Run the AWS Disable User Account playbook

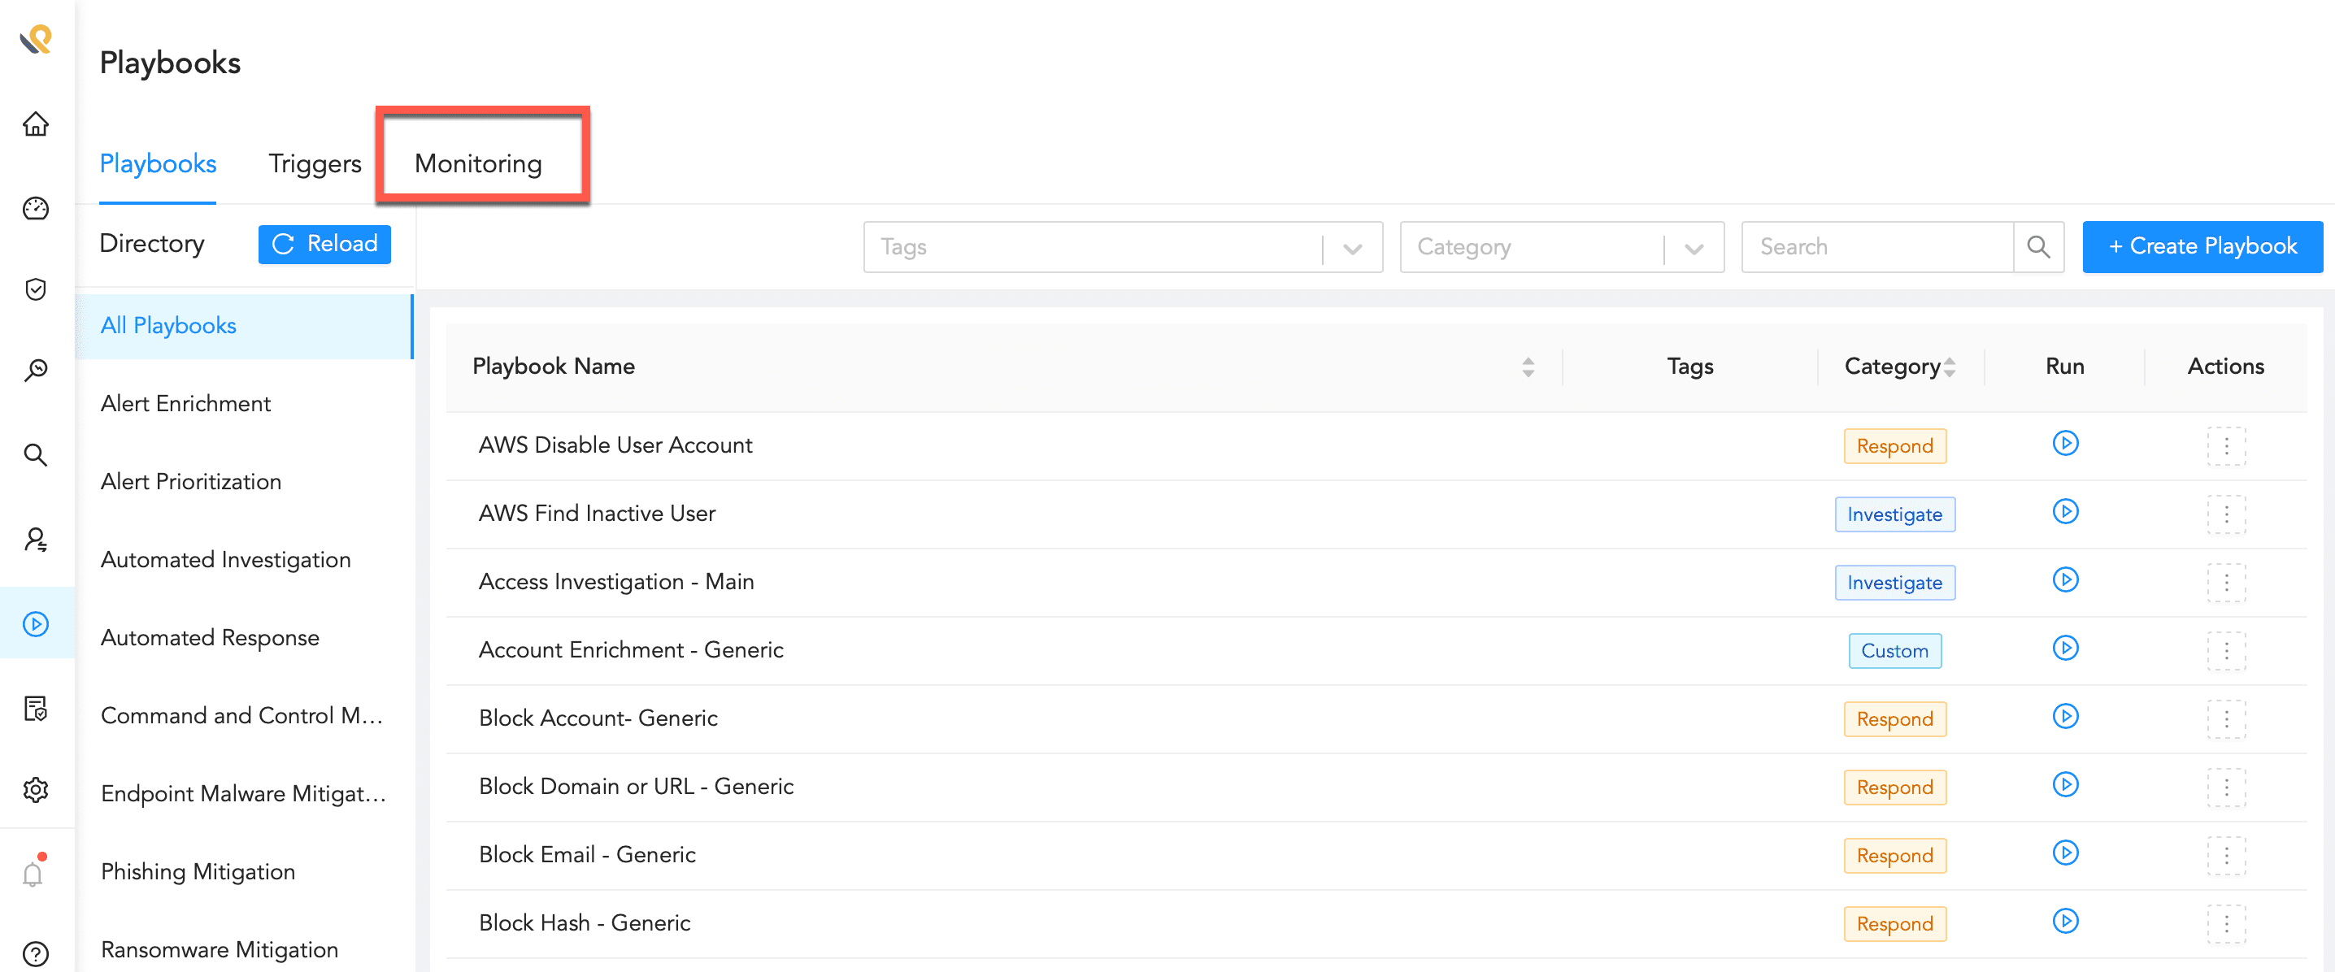(2065, 444)
